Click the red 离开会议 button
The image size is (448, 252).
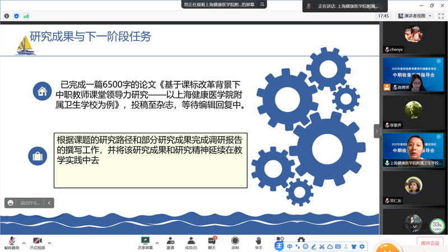[x=430, y=242]
